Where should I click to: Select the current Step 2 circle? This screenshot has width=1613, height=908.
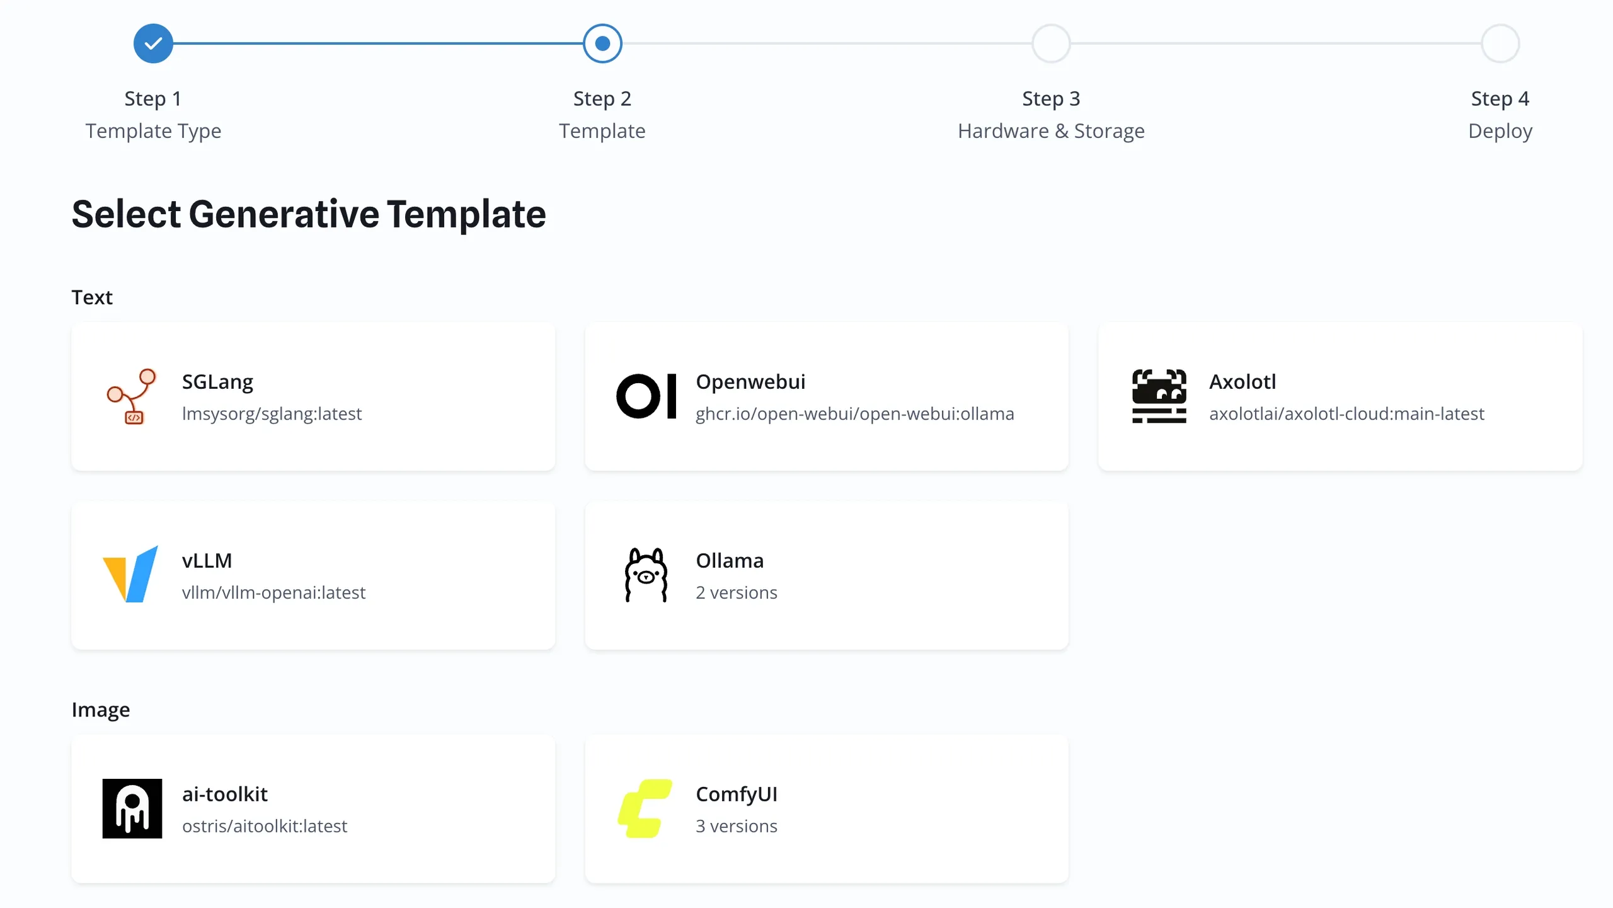602,43
